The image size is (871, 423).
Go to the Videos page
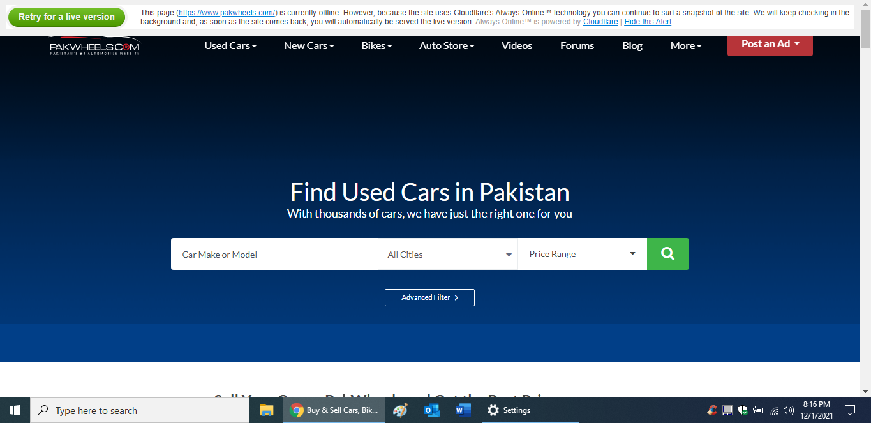pos(517,45)
